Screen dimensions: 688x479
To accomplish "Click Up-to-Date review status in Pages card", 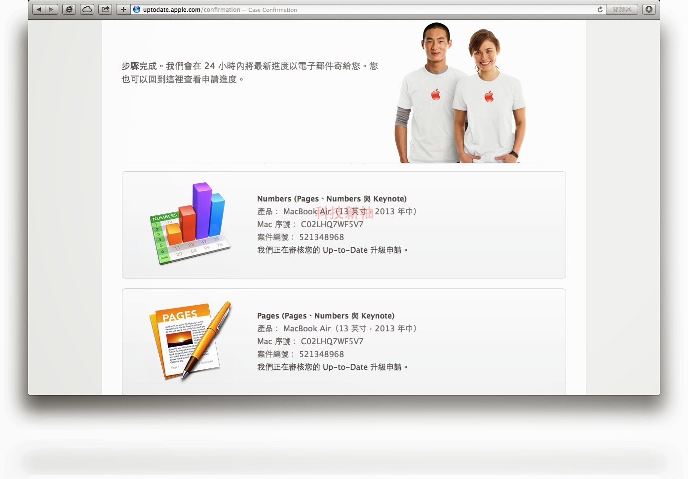I will point(332,367).
